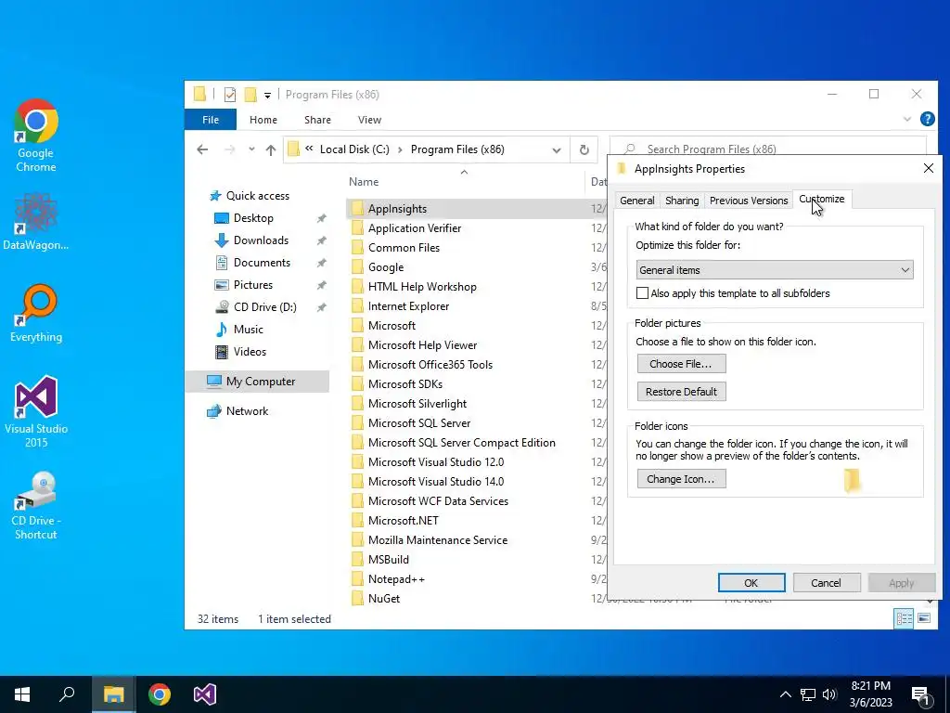950x713 pixels.
Task: Launch Chrome from the taskbar
Action: point(160,694)
